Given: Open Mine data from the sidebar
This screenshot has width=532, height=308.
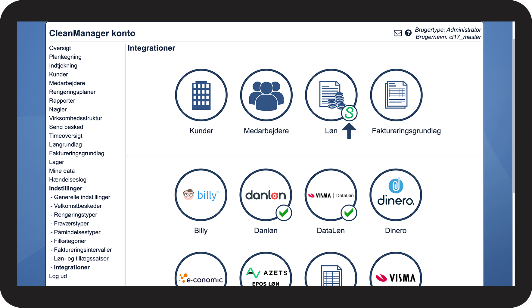Looking at the screenshot, I should point(62,171).
